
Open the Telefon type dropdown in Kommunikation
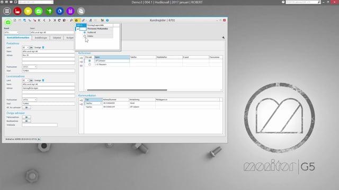click(x=101, y=103)
